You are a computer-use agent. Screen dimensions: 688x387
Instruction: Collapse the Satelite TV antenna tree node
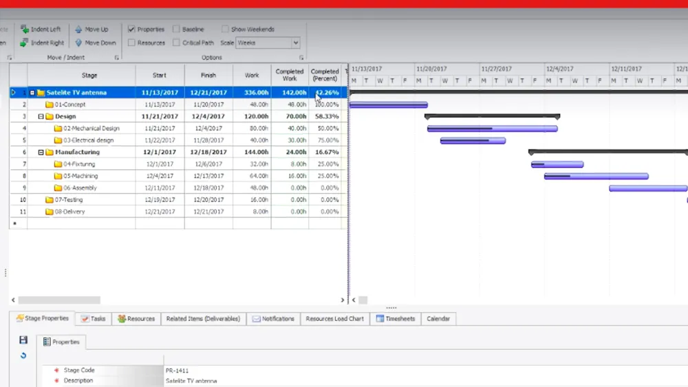pyautogui.click(x=32, y=93)
